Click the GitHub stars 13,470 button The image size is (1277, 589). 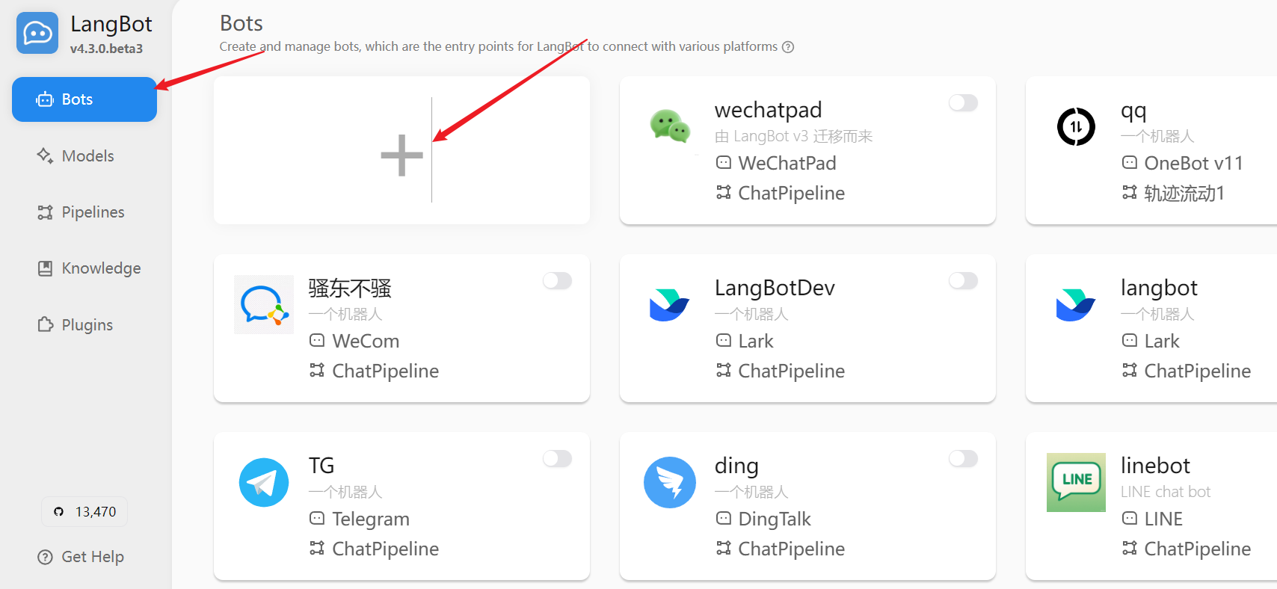tap(84, 512)
